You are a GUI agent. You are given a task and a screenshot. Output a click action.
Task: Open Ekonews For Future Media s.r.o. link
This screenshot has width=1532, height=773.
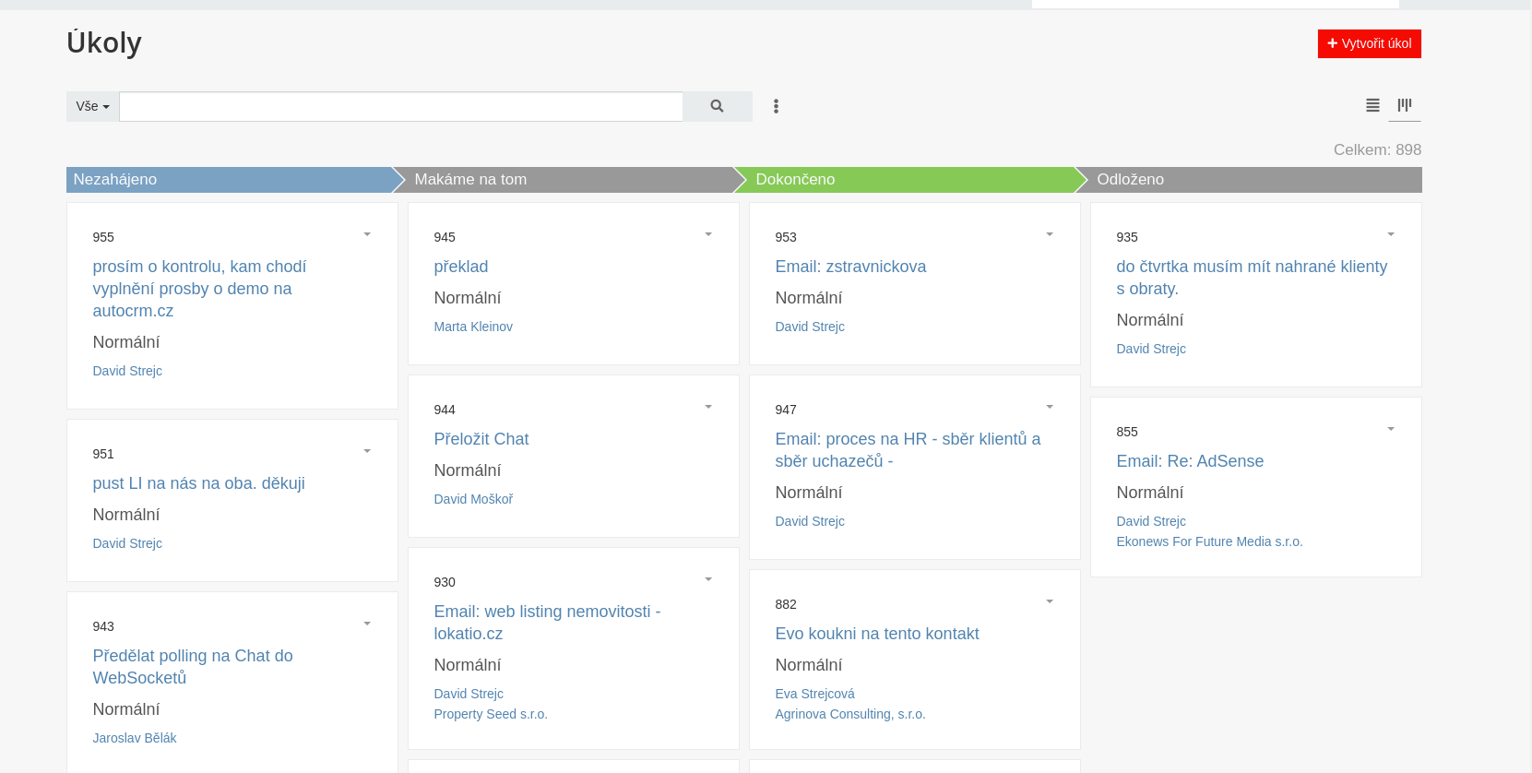(x=1209, y=541)
